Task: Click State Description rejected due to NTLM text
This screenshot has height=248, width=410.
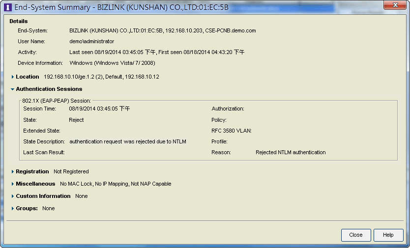Action: click(128, 141)
